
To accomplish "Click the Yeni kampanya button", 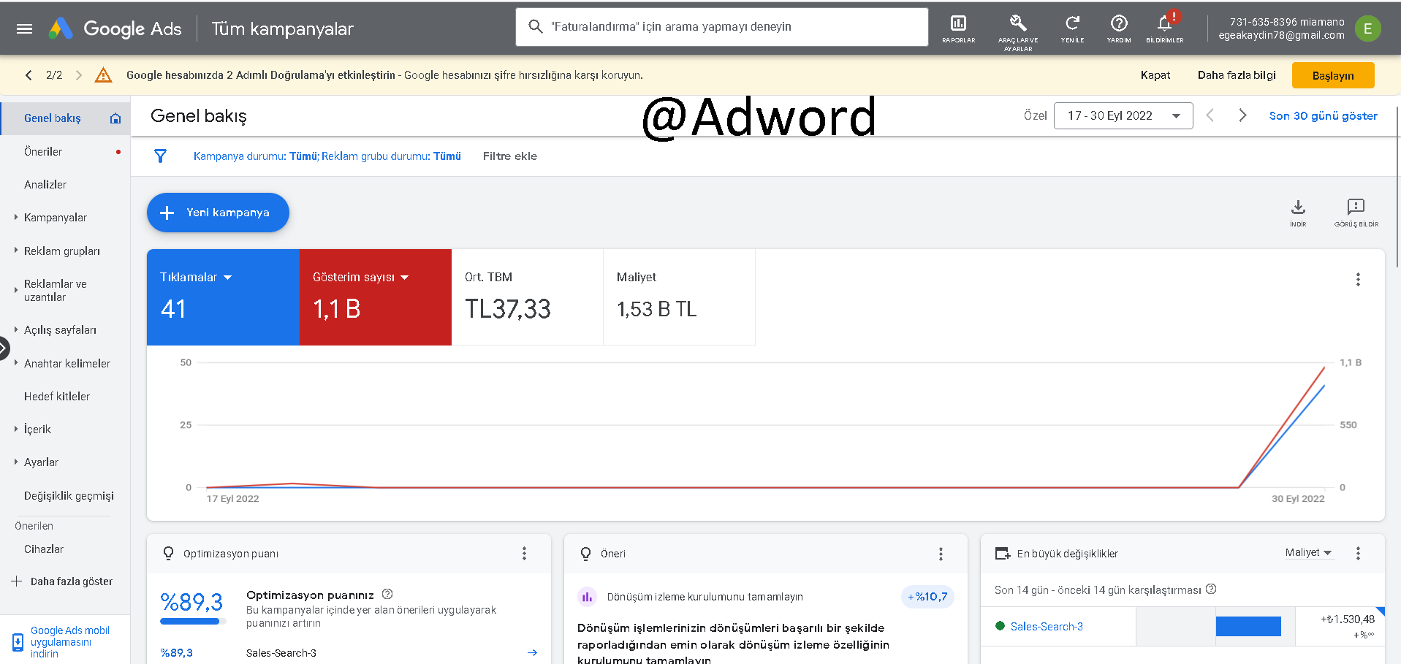I will 218,213.
